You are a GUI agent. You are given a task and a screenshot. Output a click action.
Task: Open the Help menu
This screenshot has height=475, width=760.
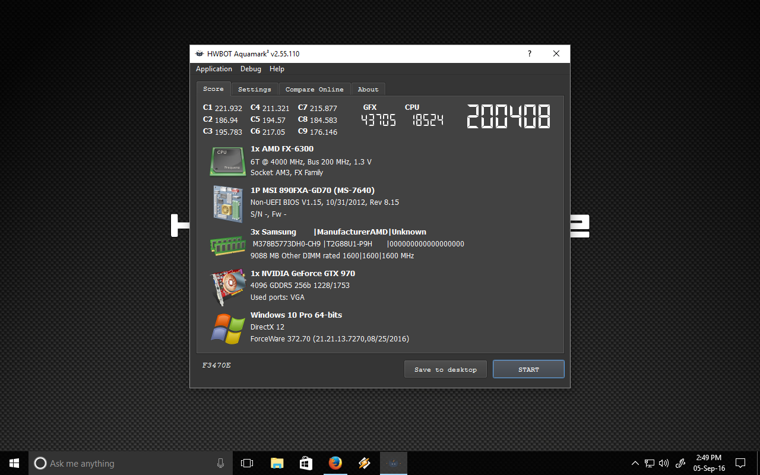click(277, 69)
